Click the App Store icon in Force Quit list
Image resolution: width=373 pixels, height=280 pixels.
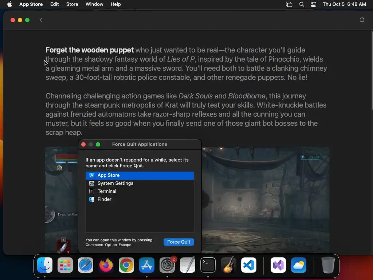[x=92, y=175]
